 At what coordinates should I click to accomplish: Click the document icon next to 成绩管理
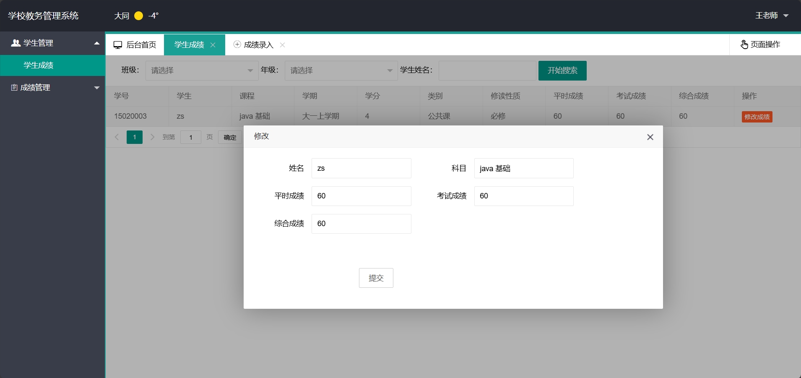(x=13, y=87)
